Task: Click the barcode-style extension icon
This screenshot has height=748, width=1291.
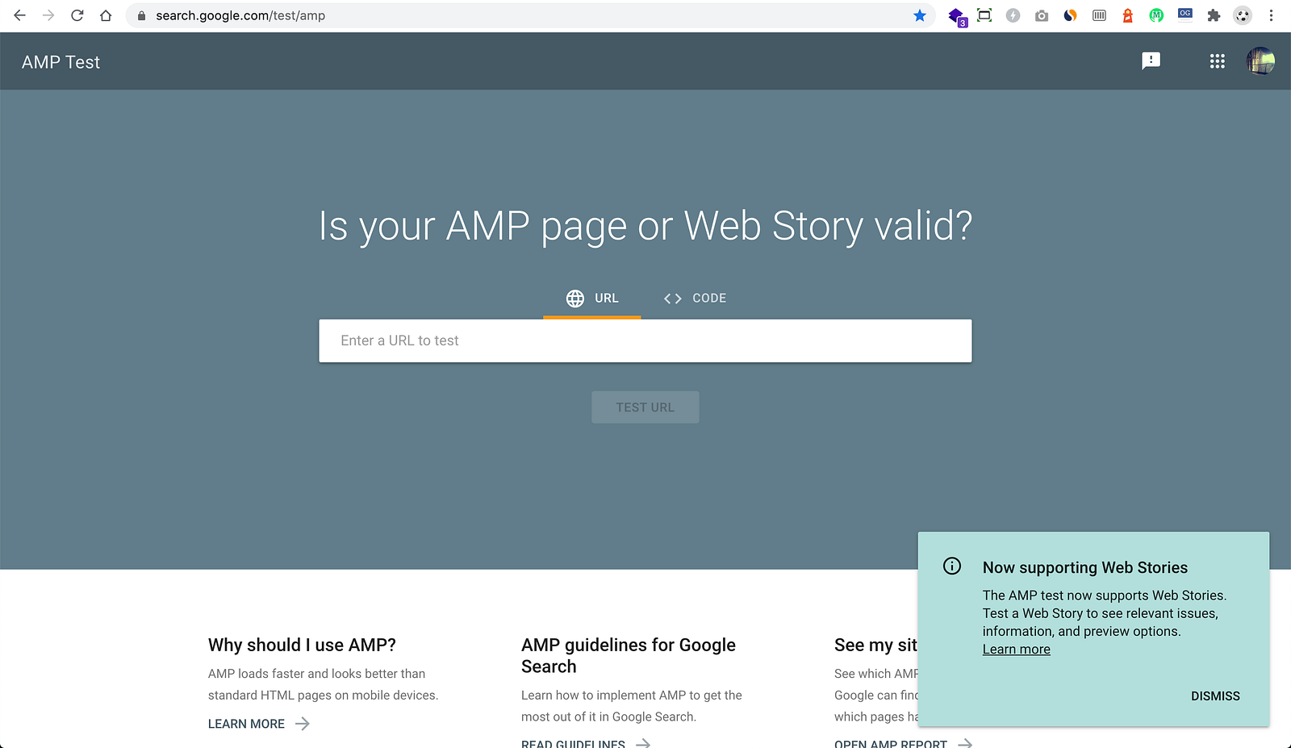Action: tap(1099, 15)
